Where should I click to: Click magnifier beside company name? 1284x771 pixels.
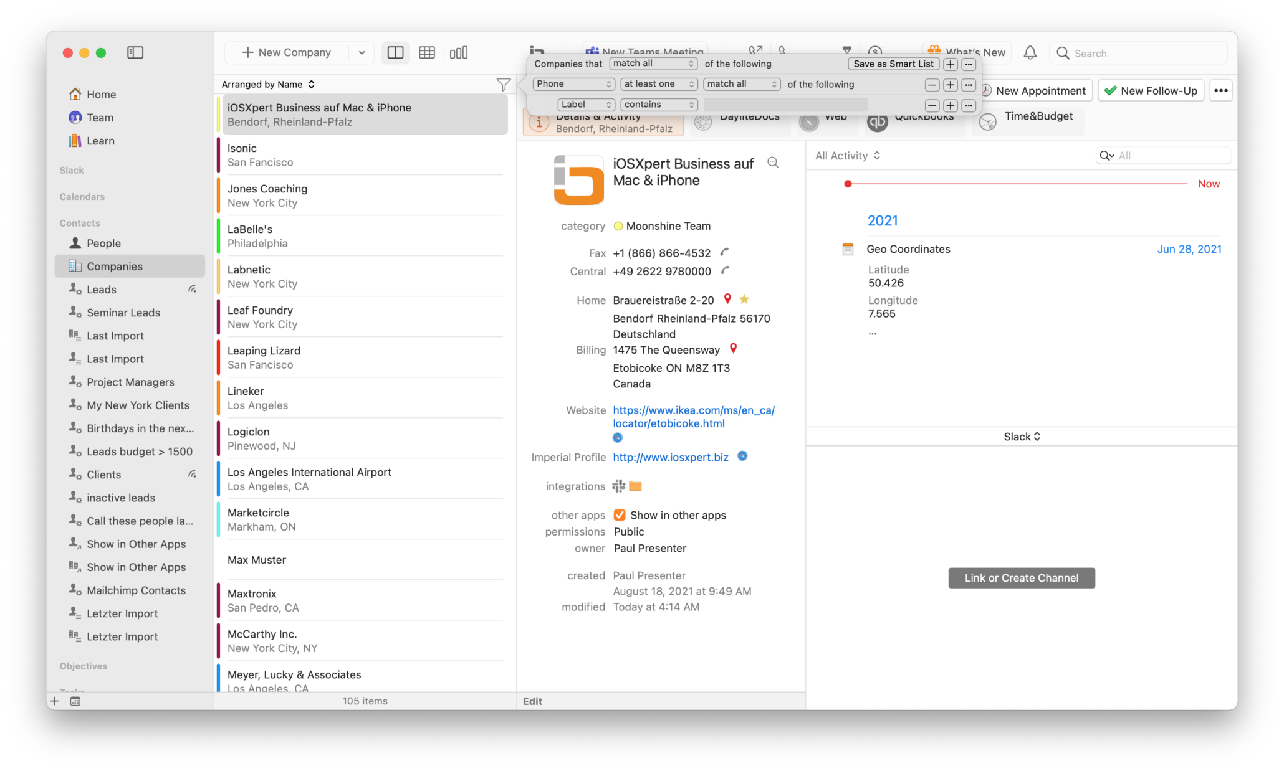click(x=773, y=163)
